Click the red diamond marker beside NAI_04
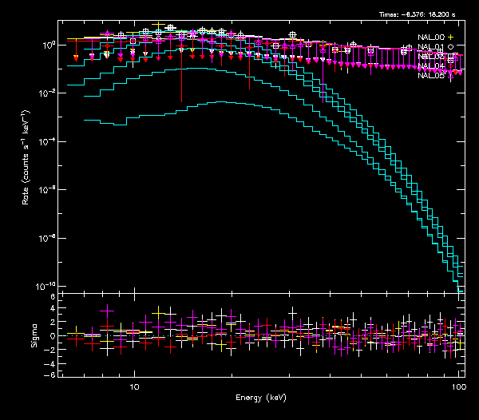The width and height of the screenshot is (479, 420). click(x=451, y=66)
